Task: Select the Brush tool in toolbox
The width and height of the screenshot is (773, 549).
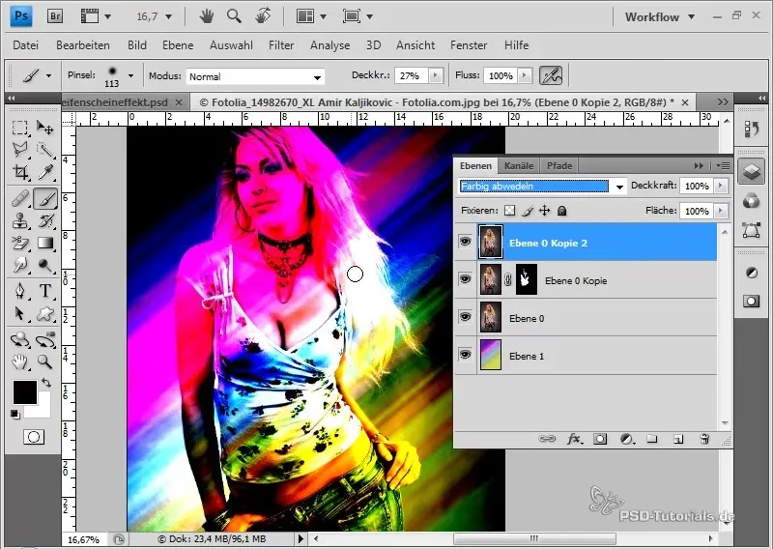Action: [45, 199]
